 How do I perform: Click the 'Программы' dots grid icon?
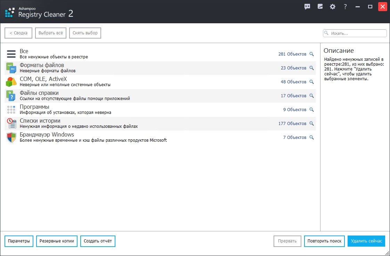[11, 110]
